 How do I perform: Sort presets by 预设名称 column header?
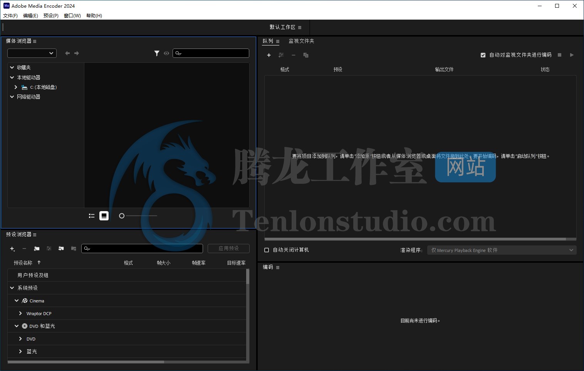[23, 263]
